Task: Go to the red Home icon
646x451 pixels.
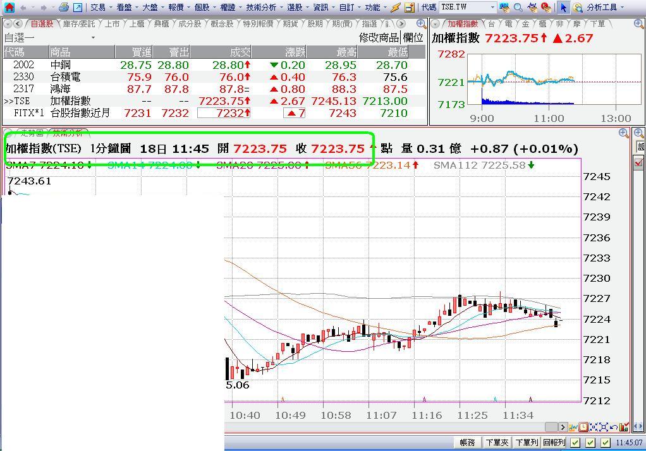Action: [x=9, y=7]
